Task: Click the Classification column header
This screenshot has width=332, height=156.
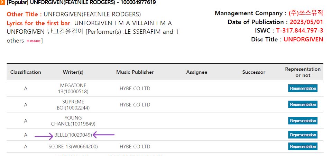Action: coord(26,72)
